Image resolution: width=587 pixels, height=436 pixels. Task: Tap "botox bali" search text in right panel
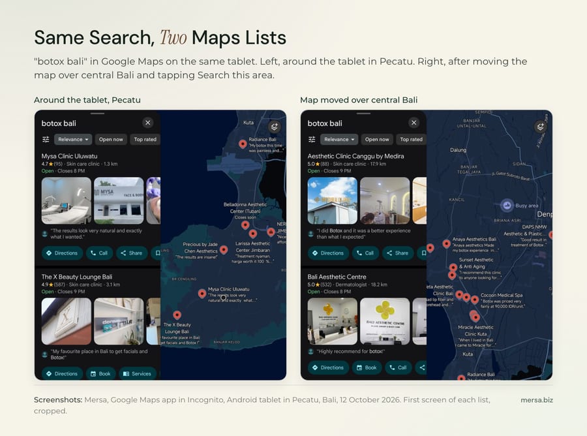click(325, 123)
